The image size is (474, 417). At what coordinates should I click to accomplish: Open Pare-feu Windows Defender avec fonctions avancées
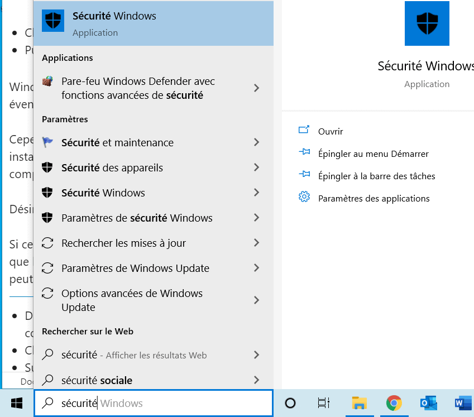(x=154, y=88)
